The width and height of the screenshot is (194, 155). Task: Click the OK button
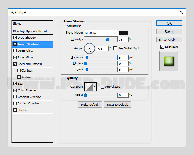[x=169, y=23]
